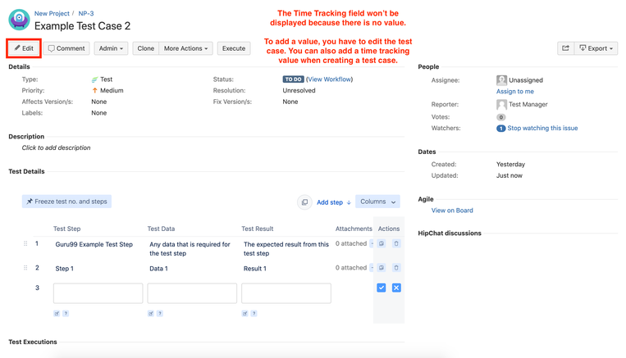Open New Project breadcrumb link
This screenshot has width=626, height=358.
tap(52, 14)
